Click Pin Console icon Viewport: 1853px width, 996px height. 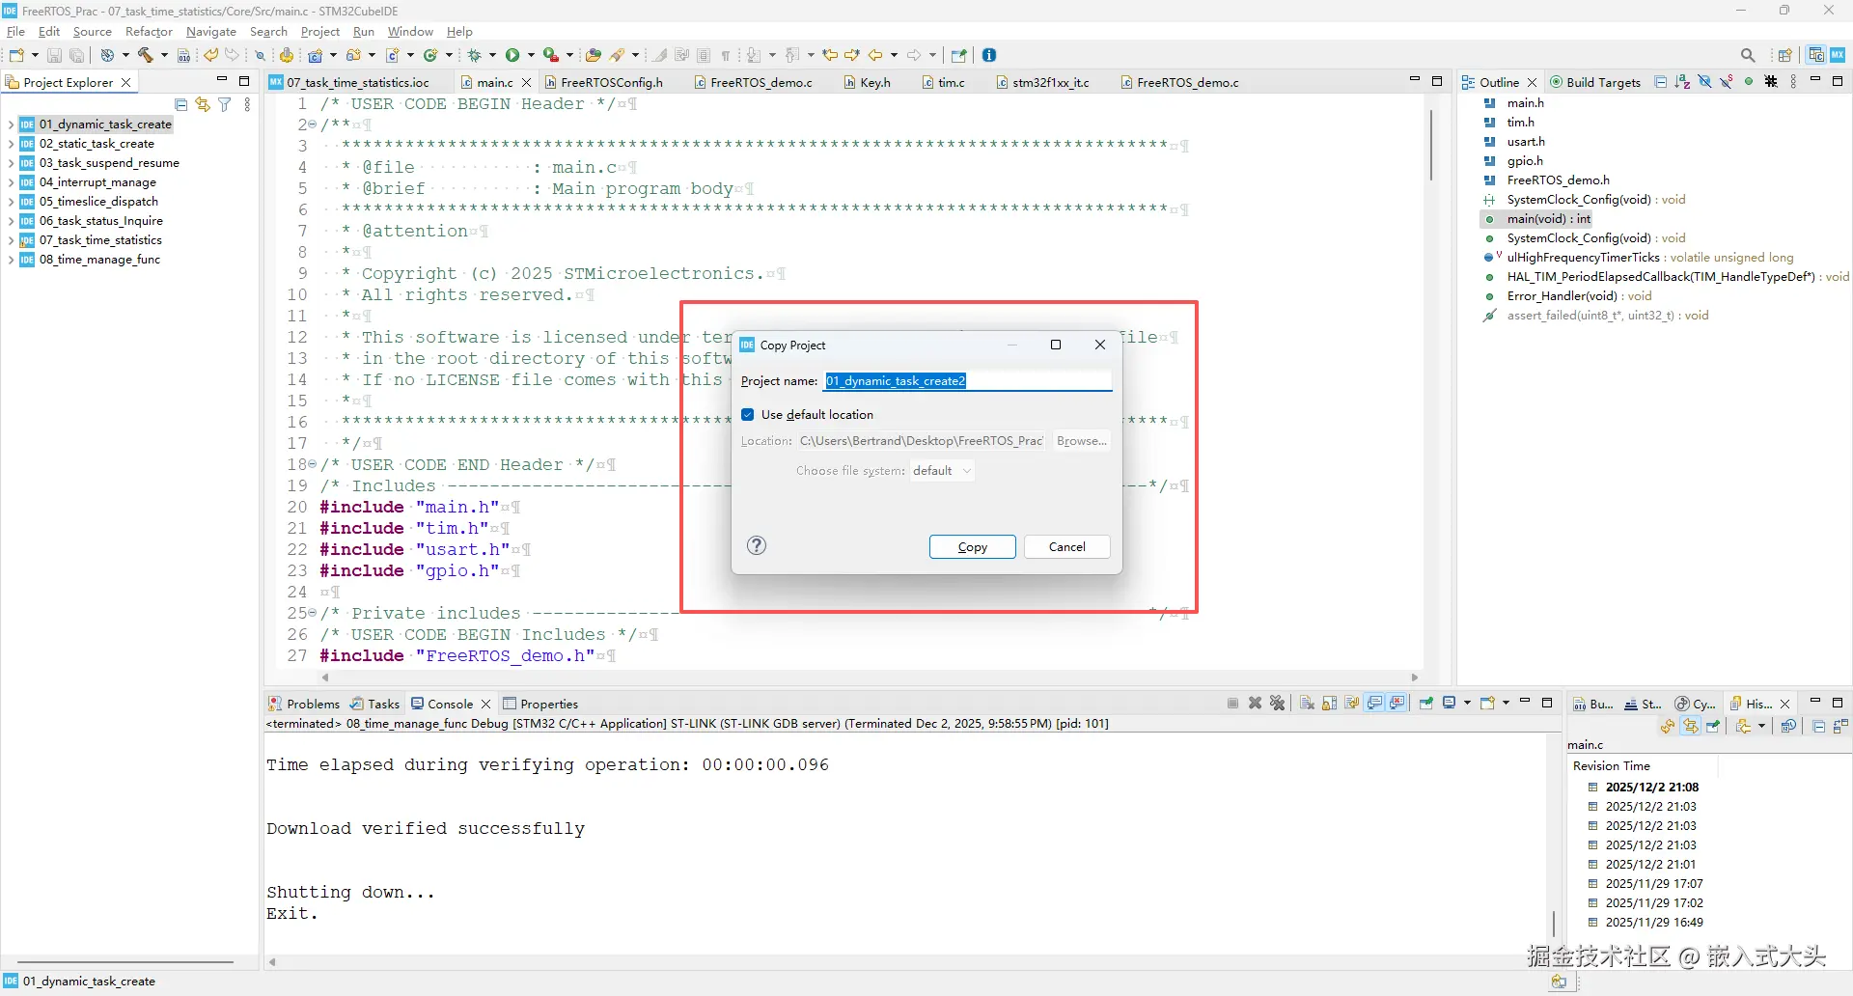1426,704
